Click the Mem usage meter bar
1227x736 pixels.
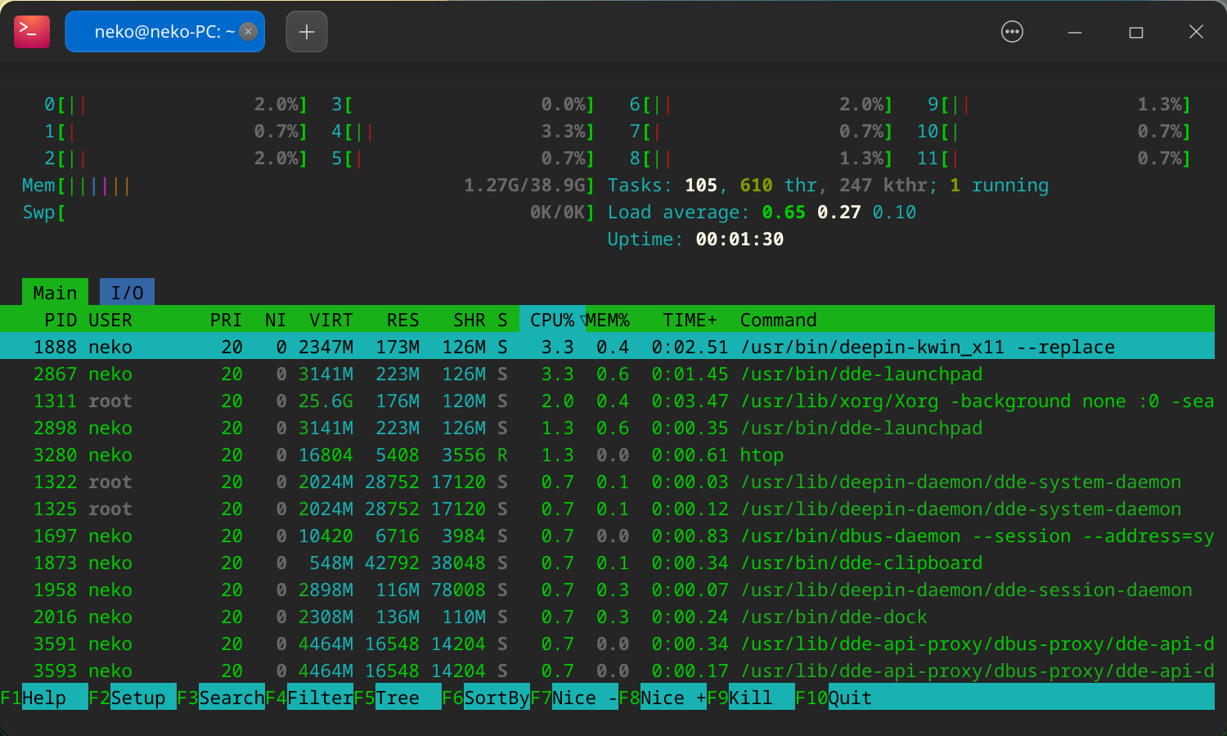(308, 185)
